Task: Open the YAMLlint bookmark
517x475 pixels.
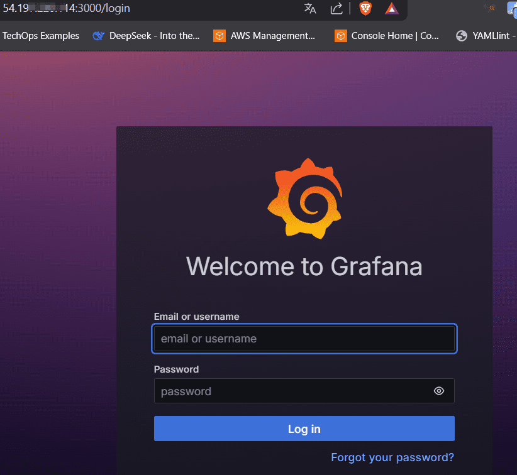Action: pos(486,36)
